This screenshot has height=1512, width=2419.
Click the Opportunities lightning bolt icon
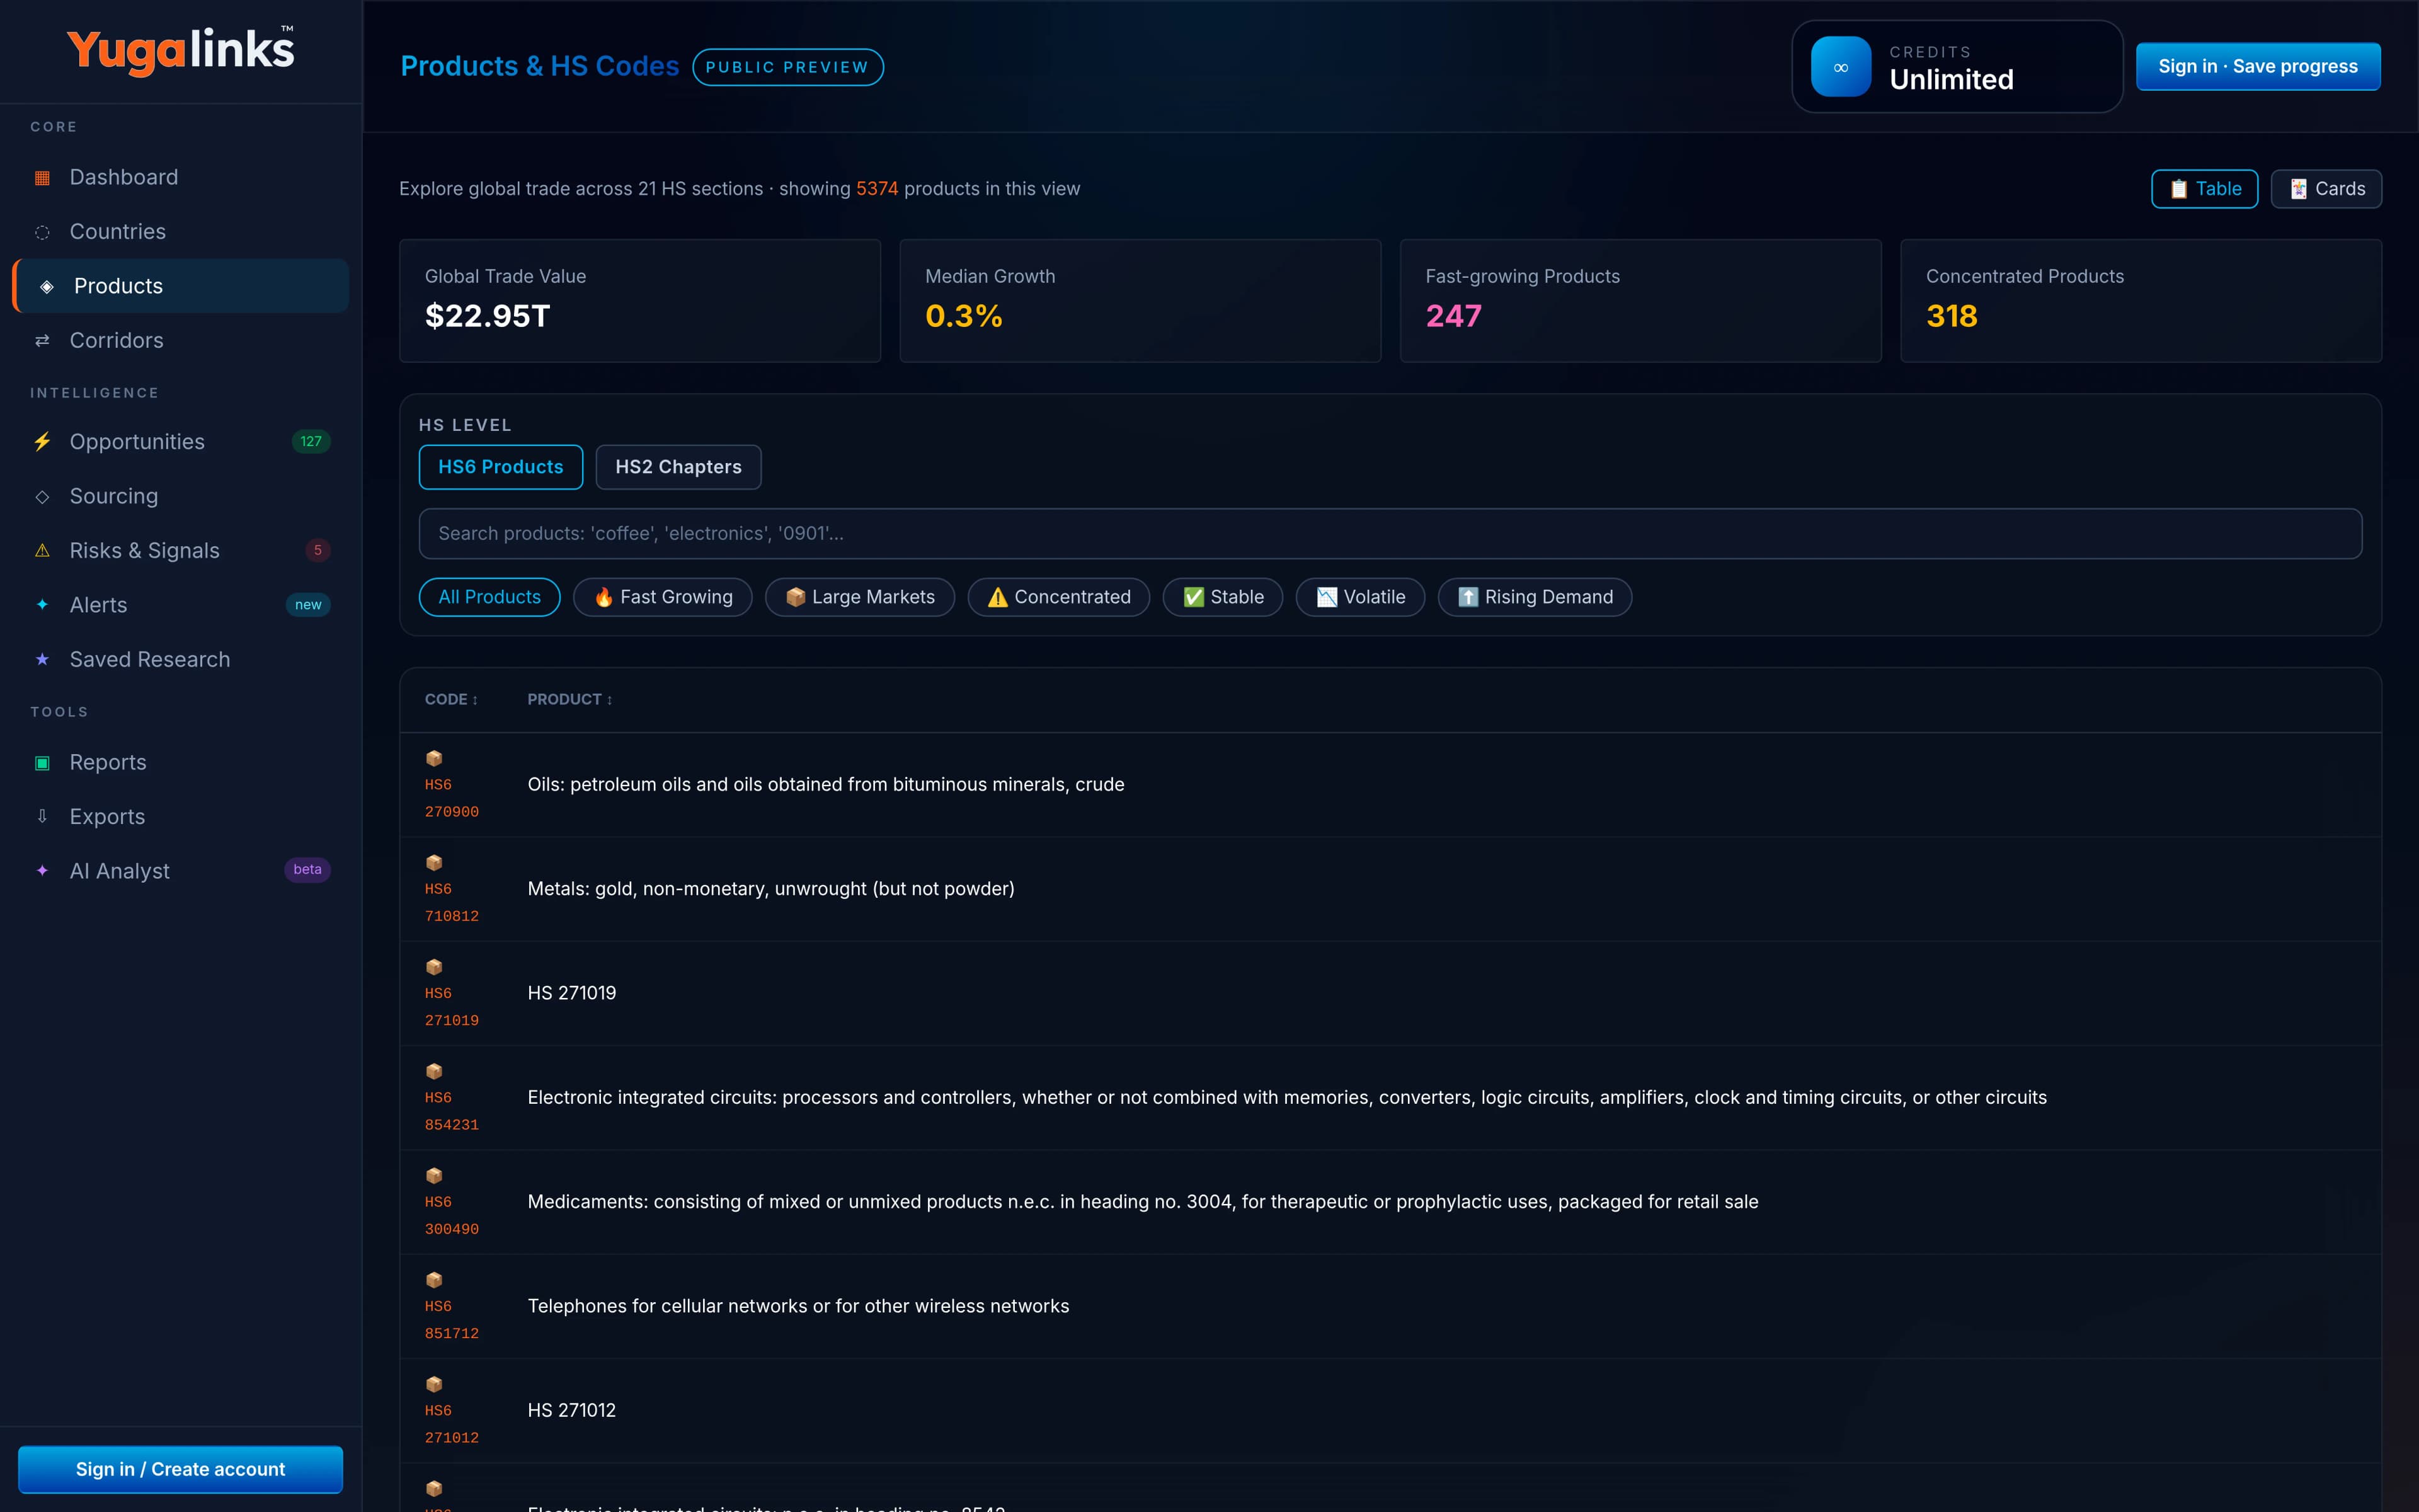pos(42,442)
